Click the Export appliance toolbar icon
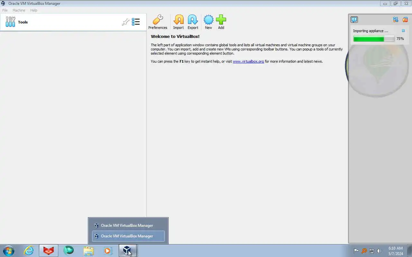 click(193, 22)
